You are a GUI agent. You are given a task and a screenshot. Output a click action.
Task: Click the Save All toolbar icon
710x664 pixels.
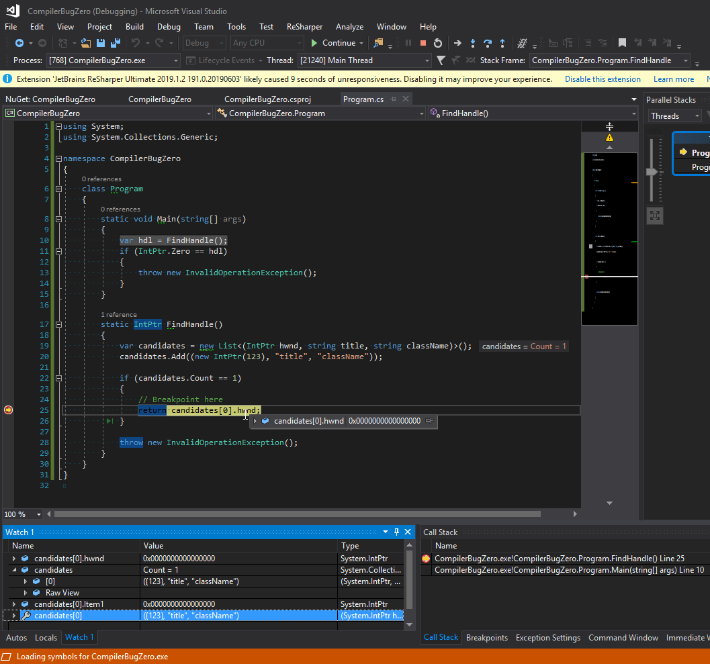coord(115,43)
